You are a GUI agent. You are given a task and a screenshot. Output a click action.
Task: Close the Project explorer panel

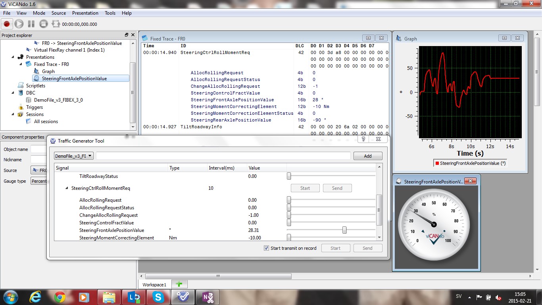tap(133, 35)
